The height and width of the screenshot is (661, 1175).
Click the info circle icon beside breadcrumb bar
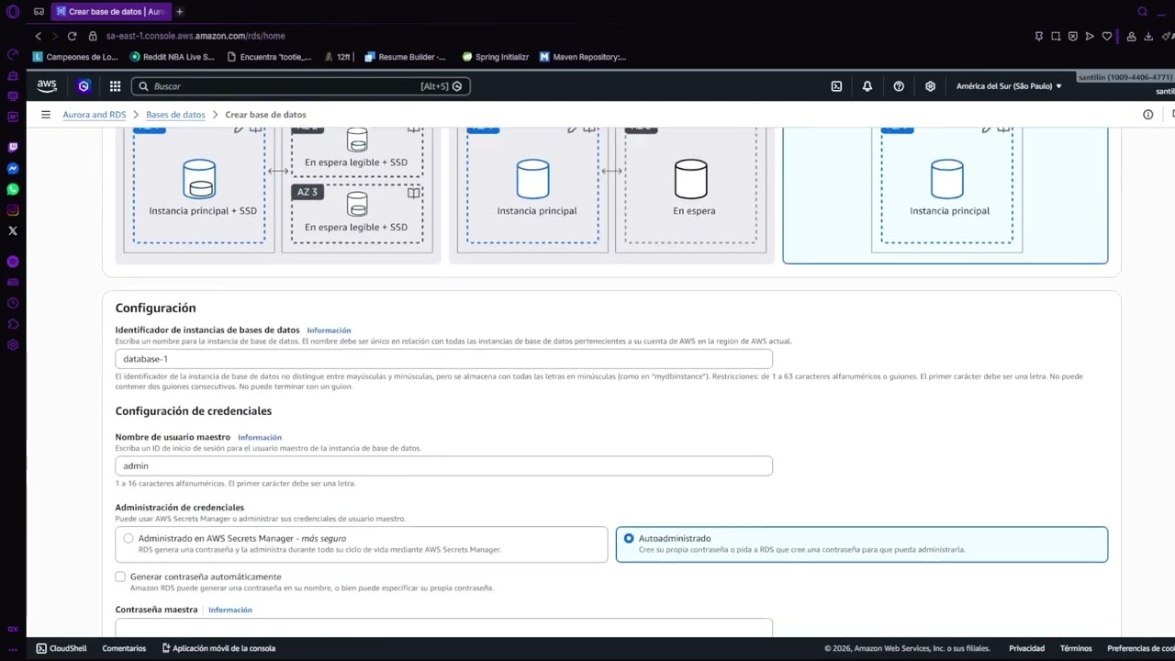[1147, 115]
